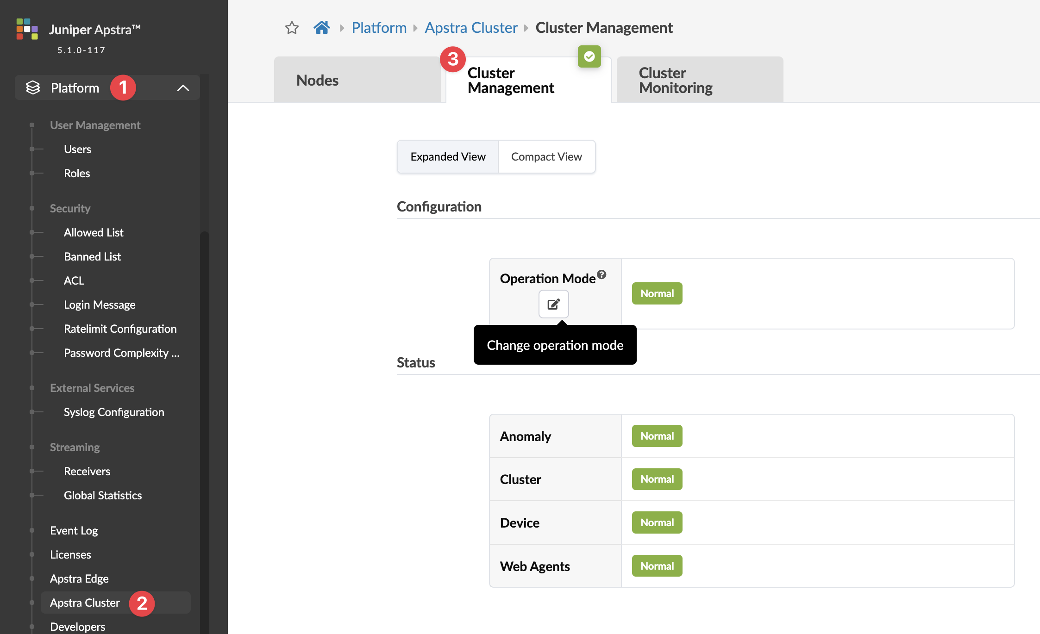The height and width of the screenshot is (634, 1040).
Task: Click Platform link in breadcrumb
Action: pos(379,28)
